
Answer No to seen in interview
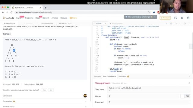coord(51,90)
